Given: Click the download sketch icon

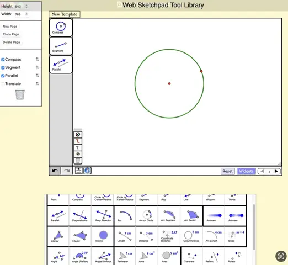Looking at the screenshot, I should point(78,171).
